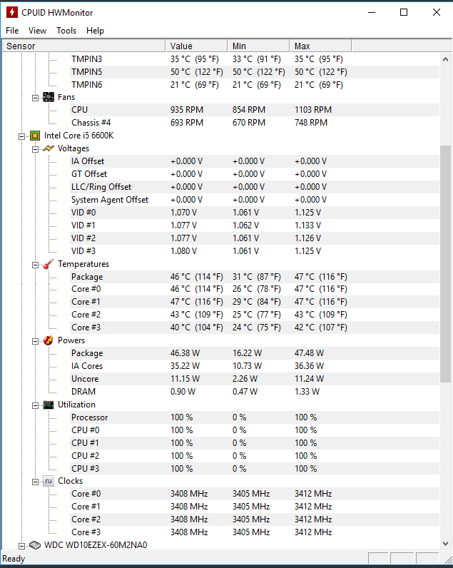Open the Tools menu
The height and width of the screenshot is (568, 453).
66,31
